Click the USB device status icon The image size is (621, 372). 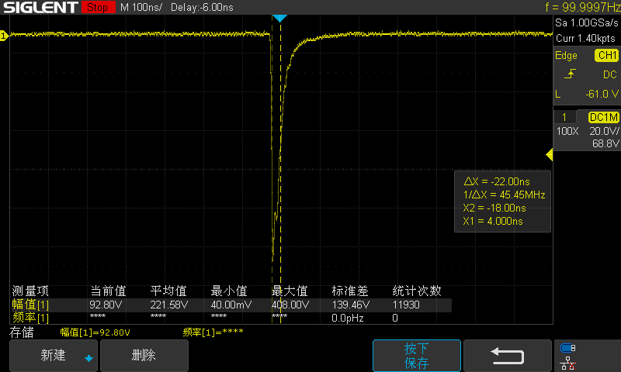(x=568, y=348)
